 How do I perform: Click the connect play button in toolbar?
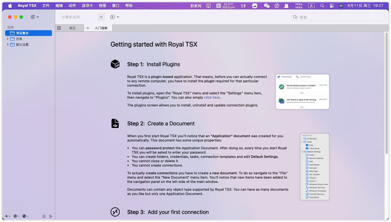[x=112, y=17]
